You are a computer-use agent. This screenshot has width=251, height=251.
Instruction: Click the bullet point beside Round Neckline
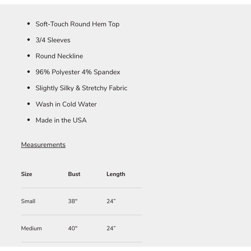(29, 56)
